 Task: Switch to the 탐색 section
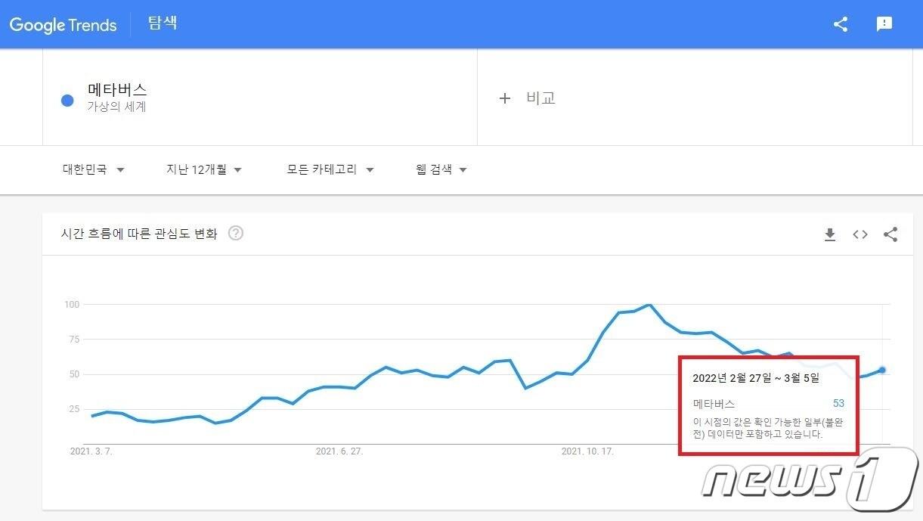coord(163,23)
